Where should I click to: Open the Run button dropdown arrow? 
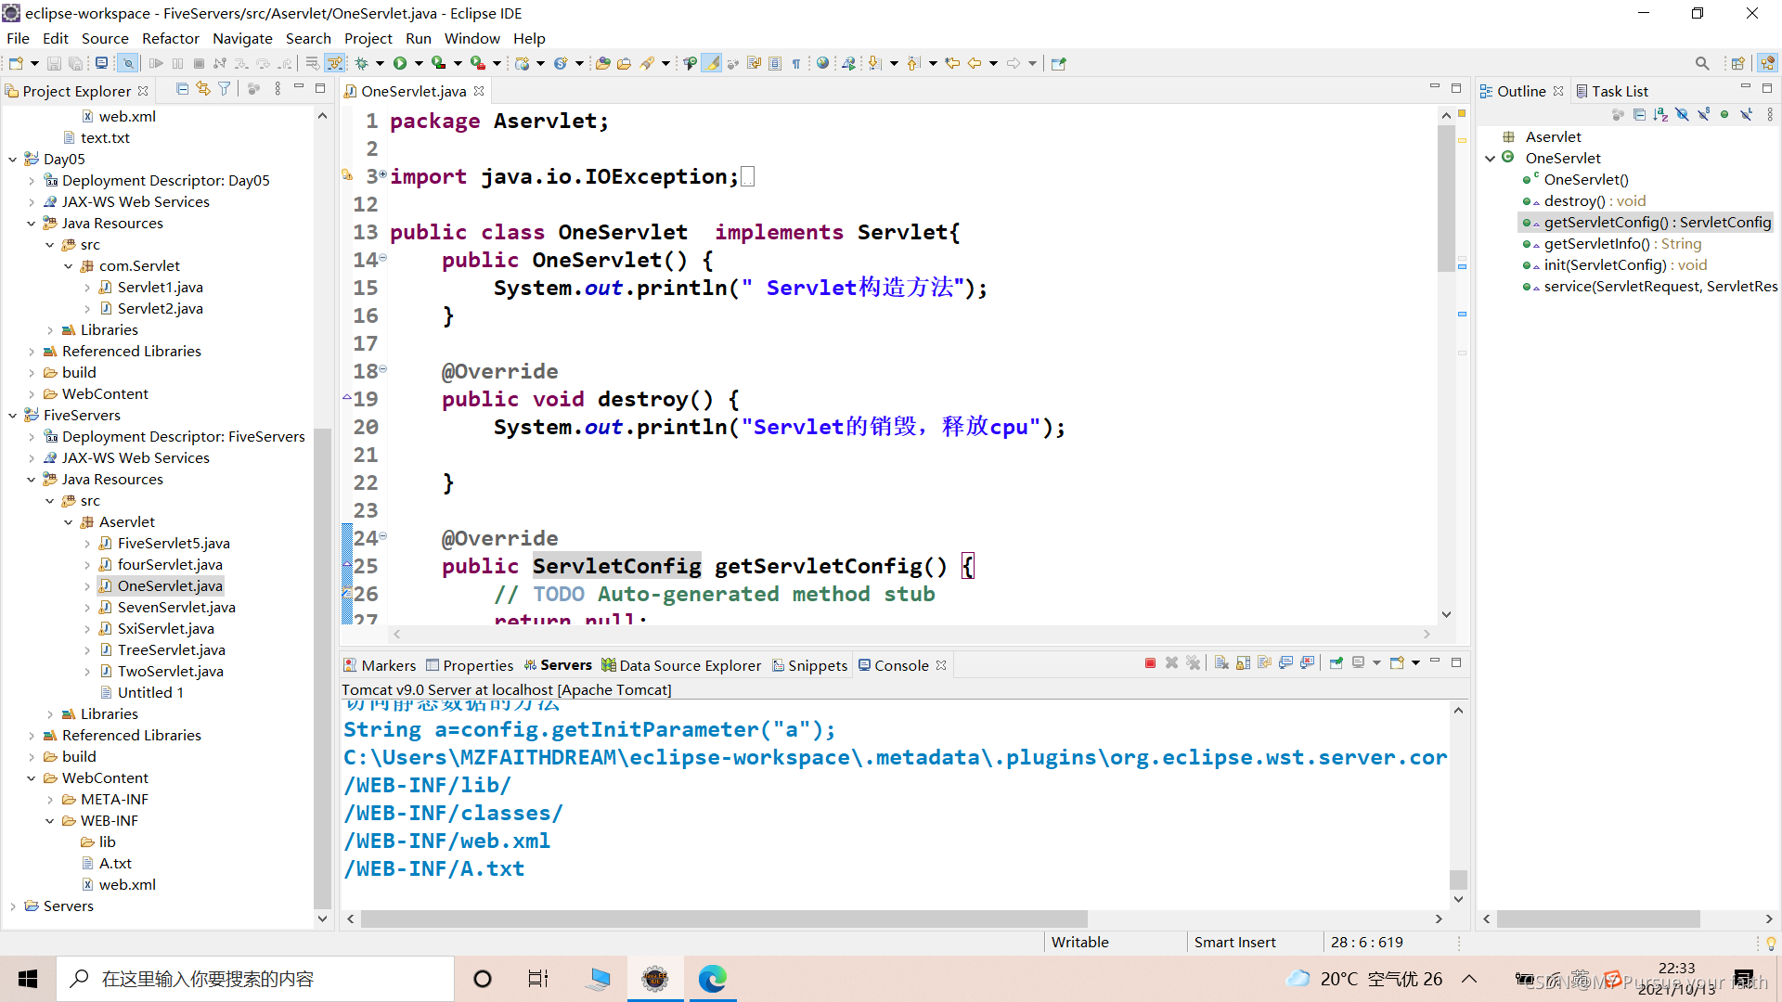coord(419,63)
